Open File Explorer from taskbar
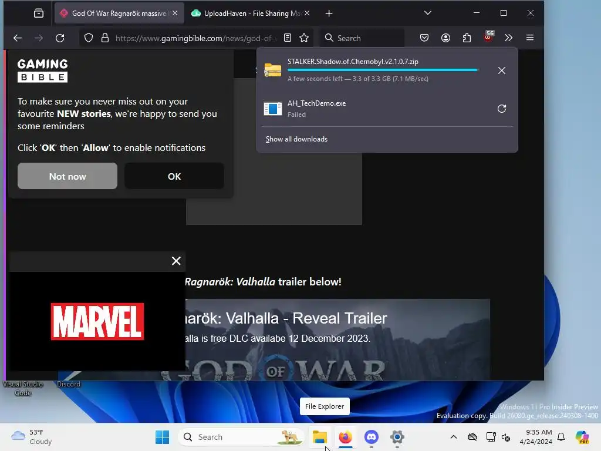The height and width of the screenshot is (451, 601). click(320, 437)
